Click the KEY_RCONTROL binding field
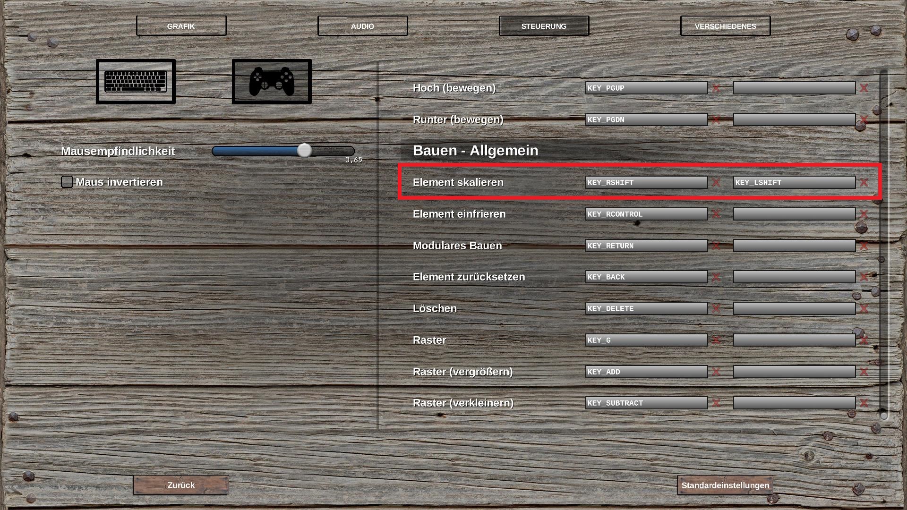The width and height of the screenshot is (907, 510). pyautogui.click(x=646, y=214)
